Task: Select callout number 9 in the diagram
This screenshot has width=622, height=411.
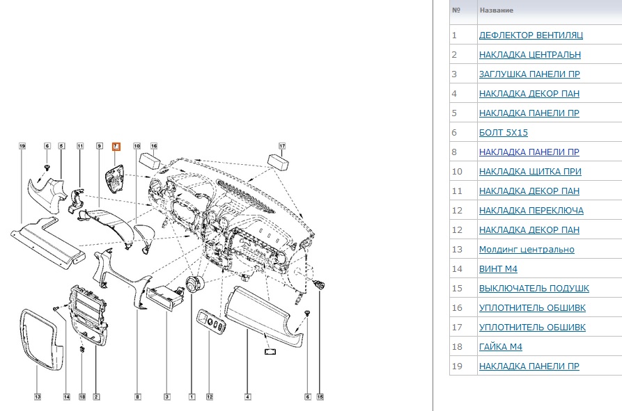Action: tap(100, 146)
